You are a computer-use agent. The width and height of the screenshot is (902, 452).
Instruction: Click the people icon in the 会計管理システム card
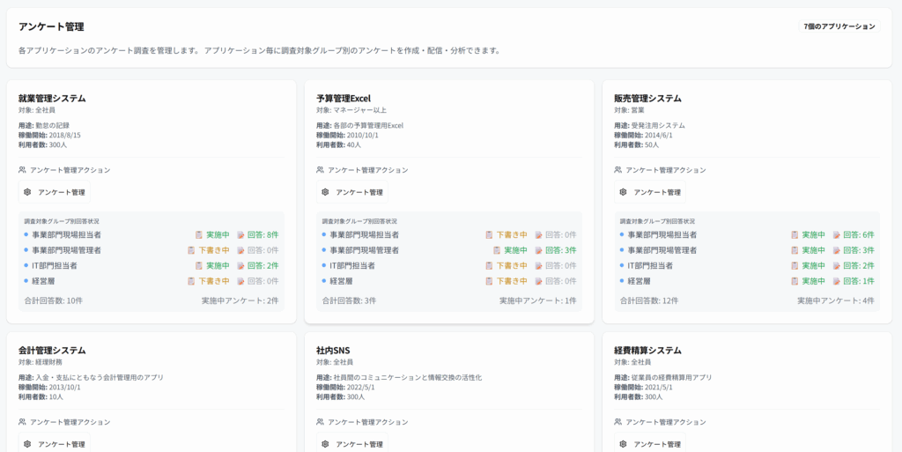coord(22,422)
